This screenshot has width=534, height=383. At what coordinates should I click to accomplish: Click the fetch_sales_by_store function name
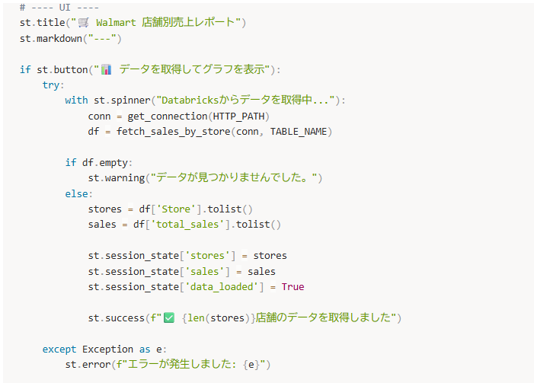pyautogui.click(x=174, y=132)
